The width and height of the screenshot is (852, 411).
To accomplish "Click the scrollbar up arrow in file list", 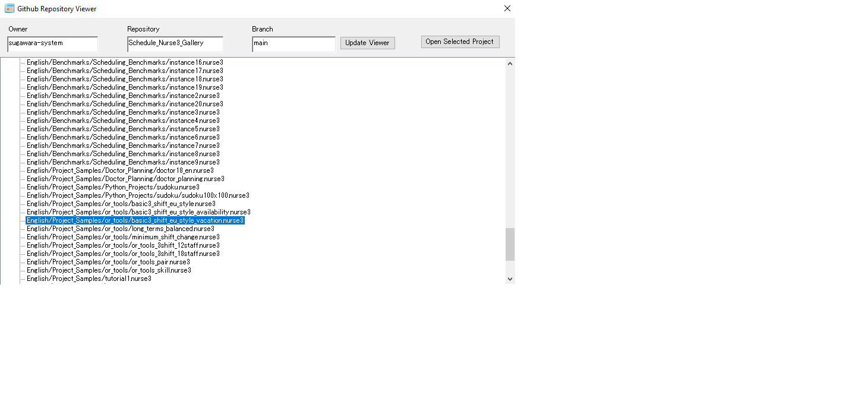I will 510,63.
